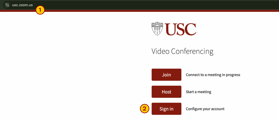Click the yellow step 1 marker
279x121 pixels.
[40, 10]
